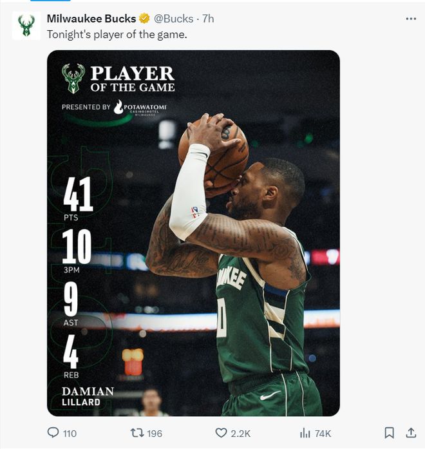Bookmark this tweet
Image resolution: width=425 pixels, height=449 pixels.
tap(389, 433)
